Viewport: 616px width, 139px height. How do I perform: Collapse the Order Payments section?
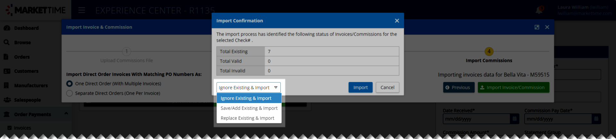pyautogui.click(x=66, y=113)
